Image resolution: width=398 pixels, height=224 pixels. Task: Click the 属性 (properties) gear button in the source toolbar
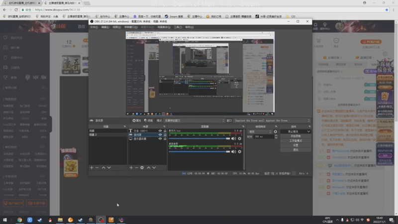point(136,120)
